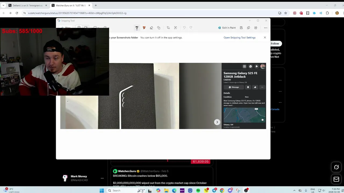Open Telegram from the taskbar

[x=214, y=191]
